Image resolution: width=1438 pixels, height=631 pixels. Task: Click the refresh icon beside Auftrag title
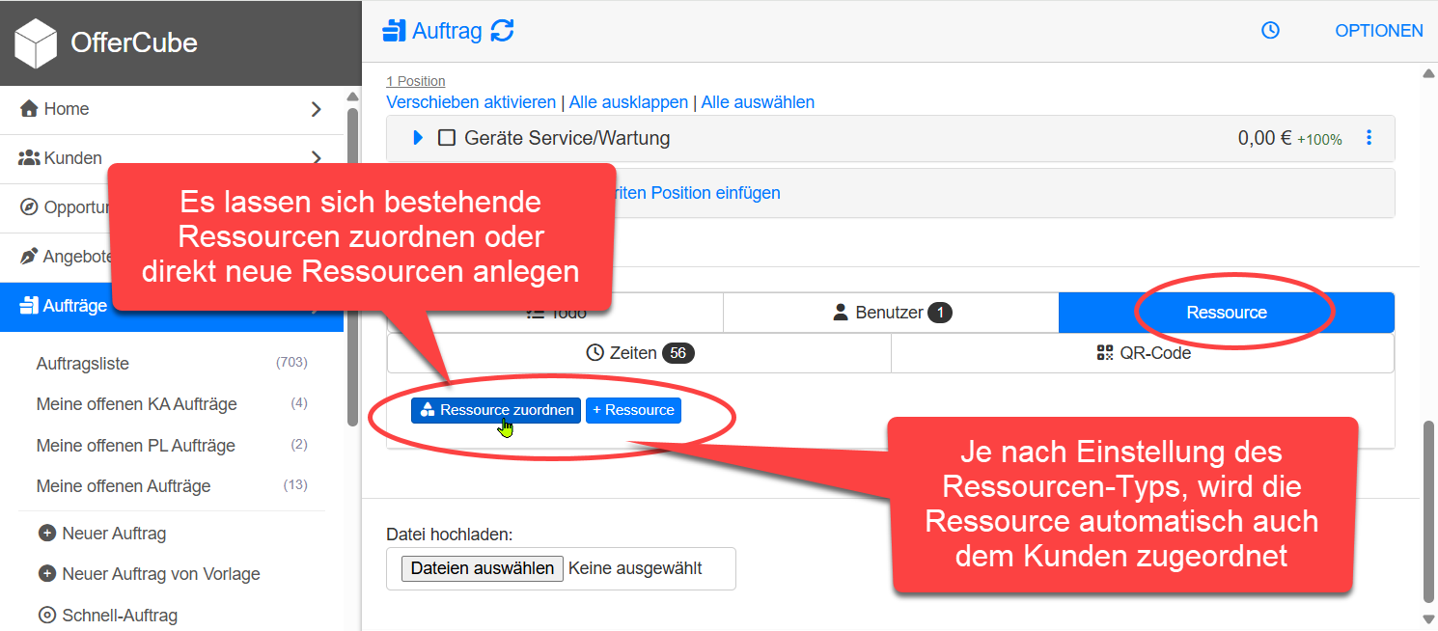(502, 31)
